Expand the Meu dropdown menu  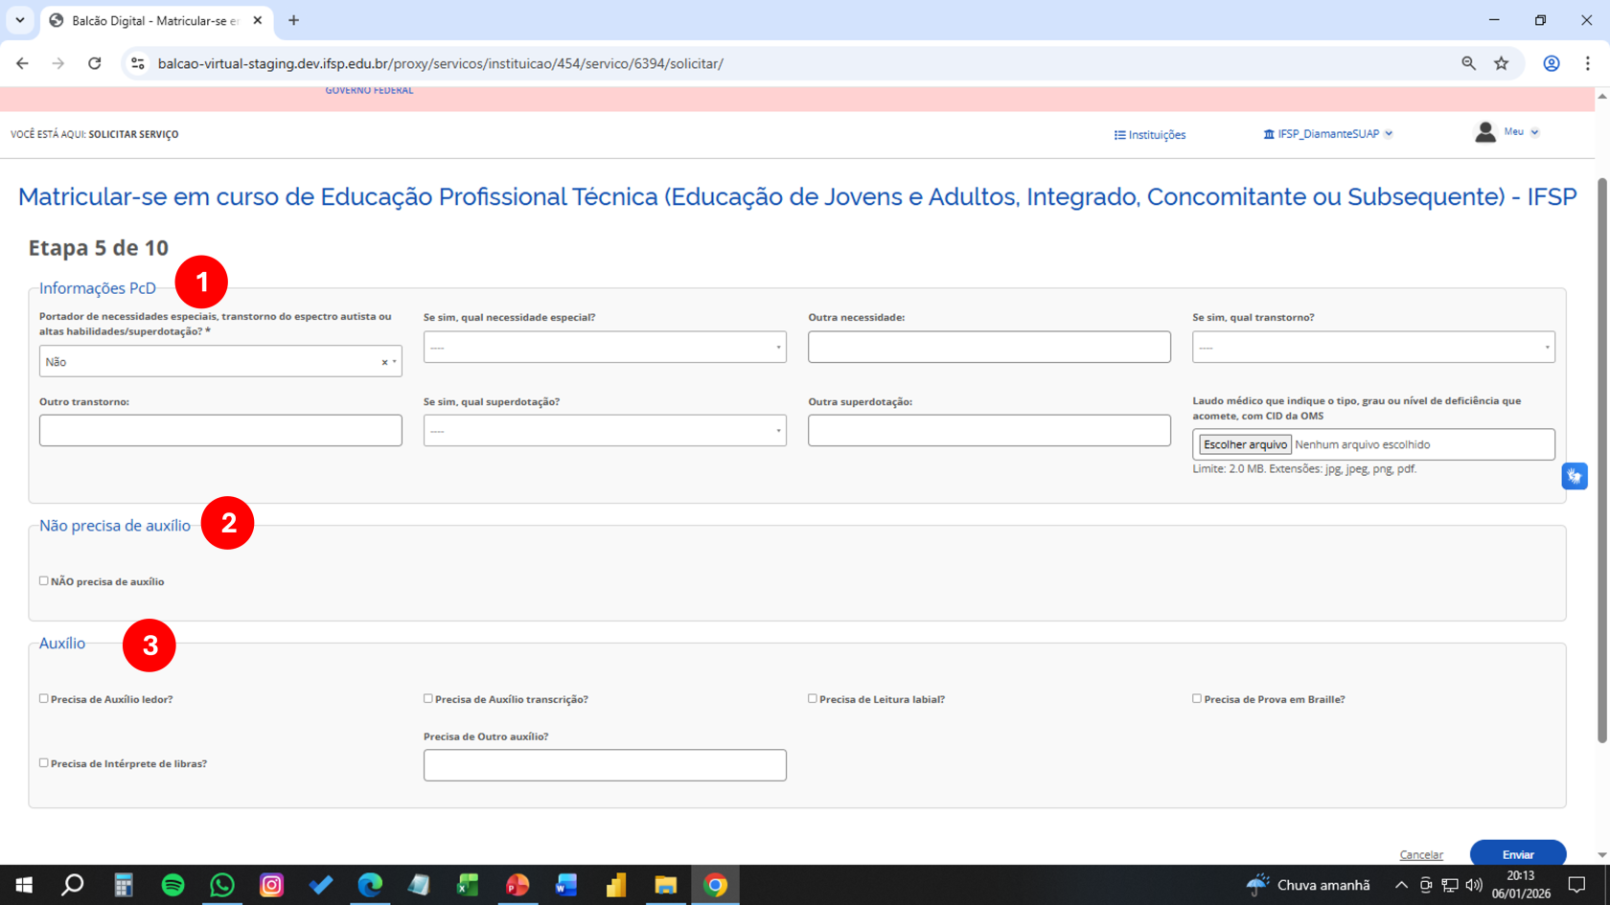[1522, 131]
